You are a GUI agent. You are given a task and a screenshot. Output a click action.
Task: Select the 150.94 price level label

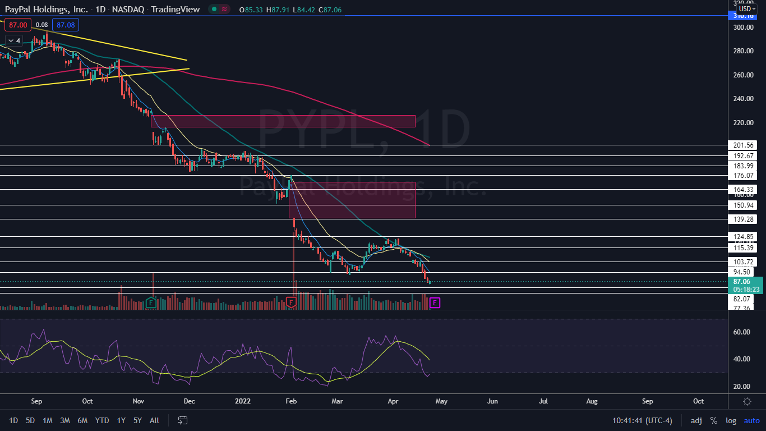(x=743, y=205)
